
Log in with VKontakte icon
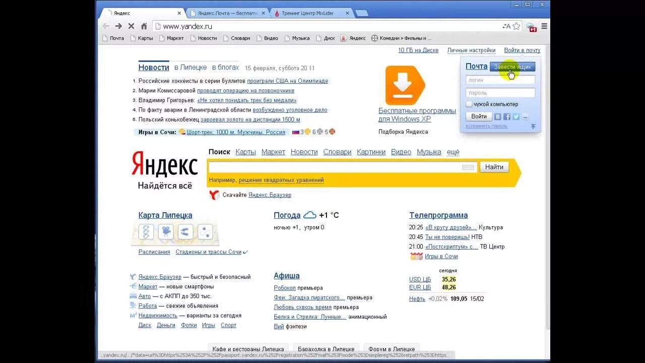click(x=497, y=116)
